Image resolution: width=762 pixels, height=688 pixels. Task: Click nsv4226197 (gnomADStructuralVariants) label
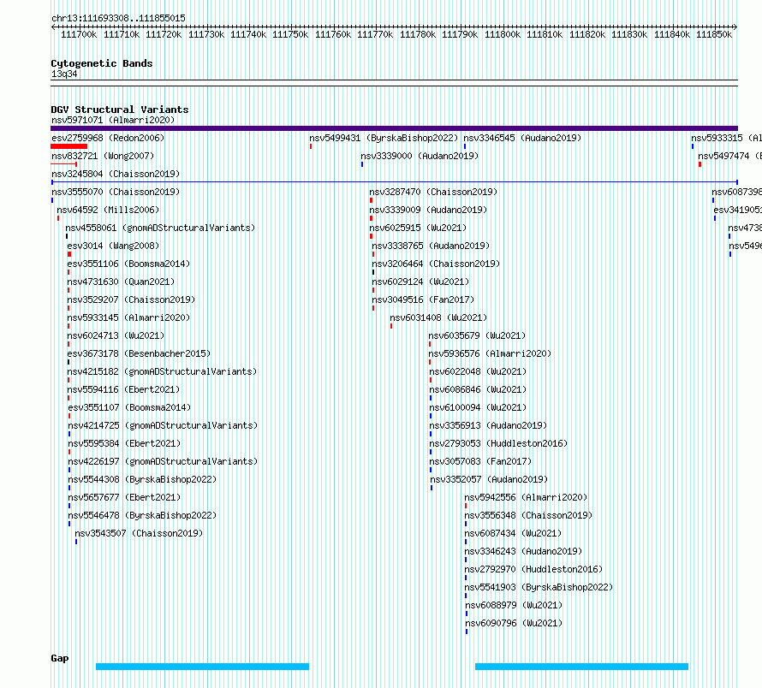[163, 461]
